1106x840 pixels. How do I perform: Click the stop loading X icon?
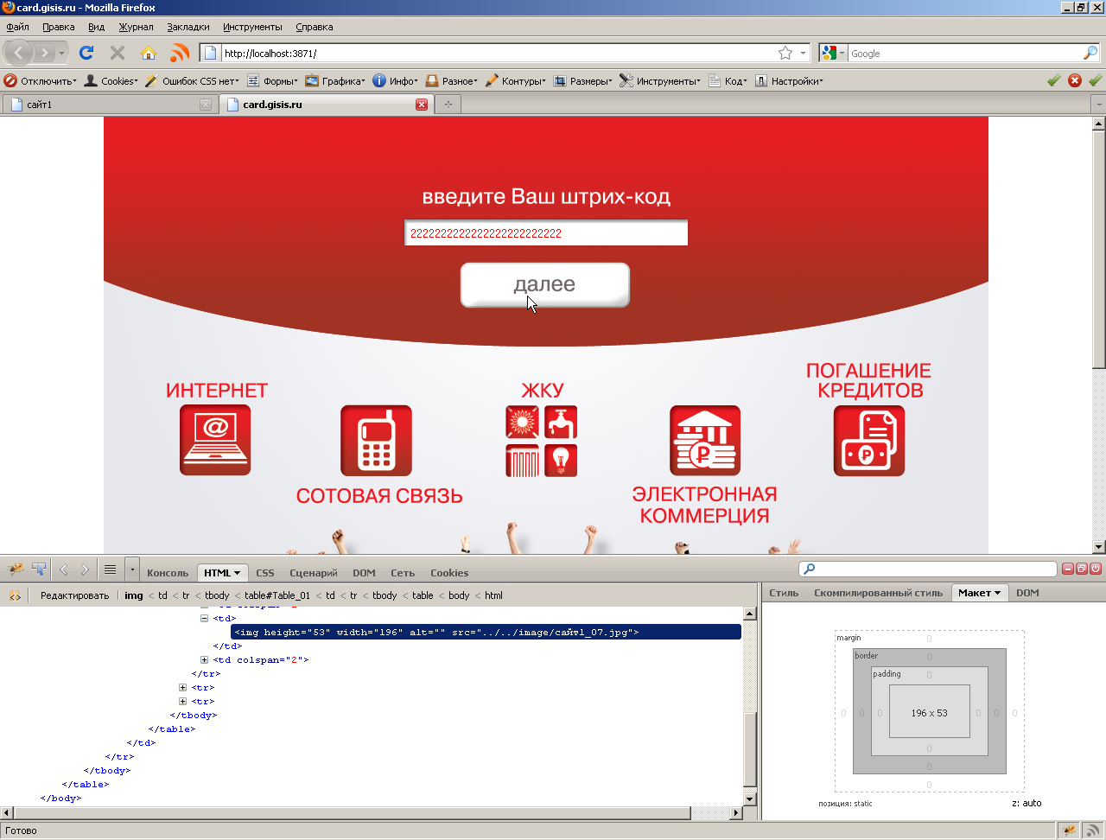click(118, 53)
